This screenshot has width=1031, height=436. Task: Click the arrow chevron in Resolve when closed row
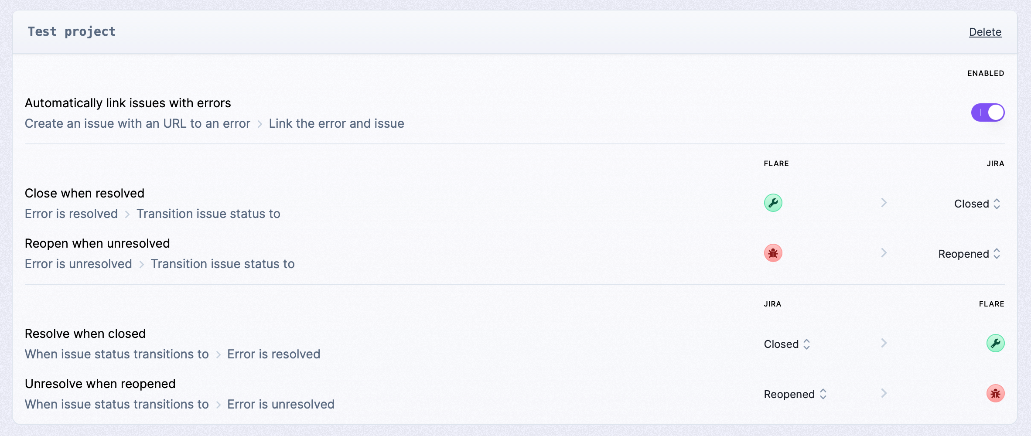click(x=884, y=343)
